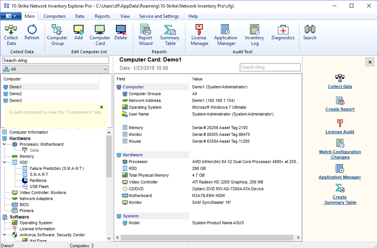Screen dimensions: 378x248
Task: Click License Audit key icon
Action: (340, 123)
